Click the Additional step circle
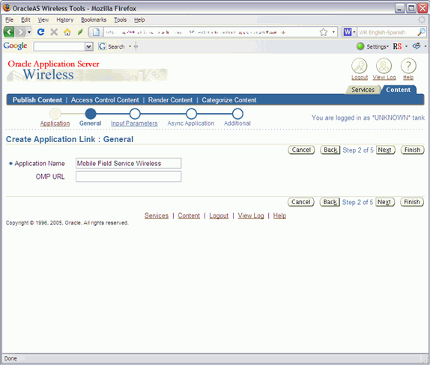The image size is (430, 365). pyautogui.click(x=237, y=114)
